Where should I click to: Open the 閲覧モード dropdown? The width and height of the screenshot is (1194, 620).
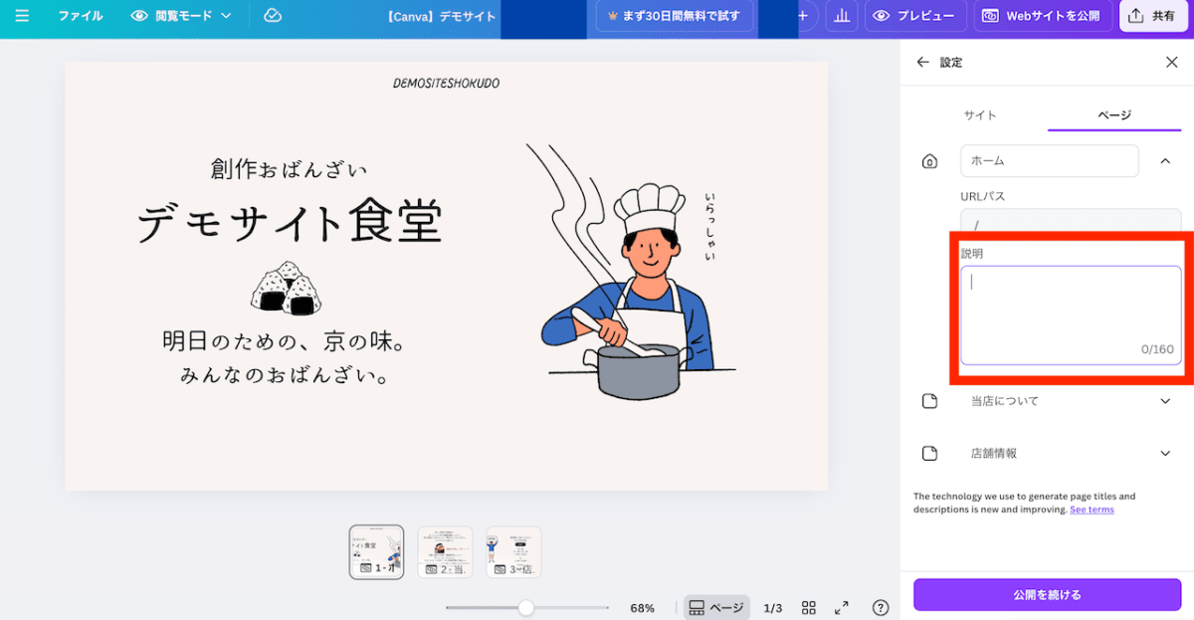[181, 16]
